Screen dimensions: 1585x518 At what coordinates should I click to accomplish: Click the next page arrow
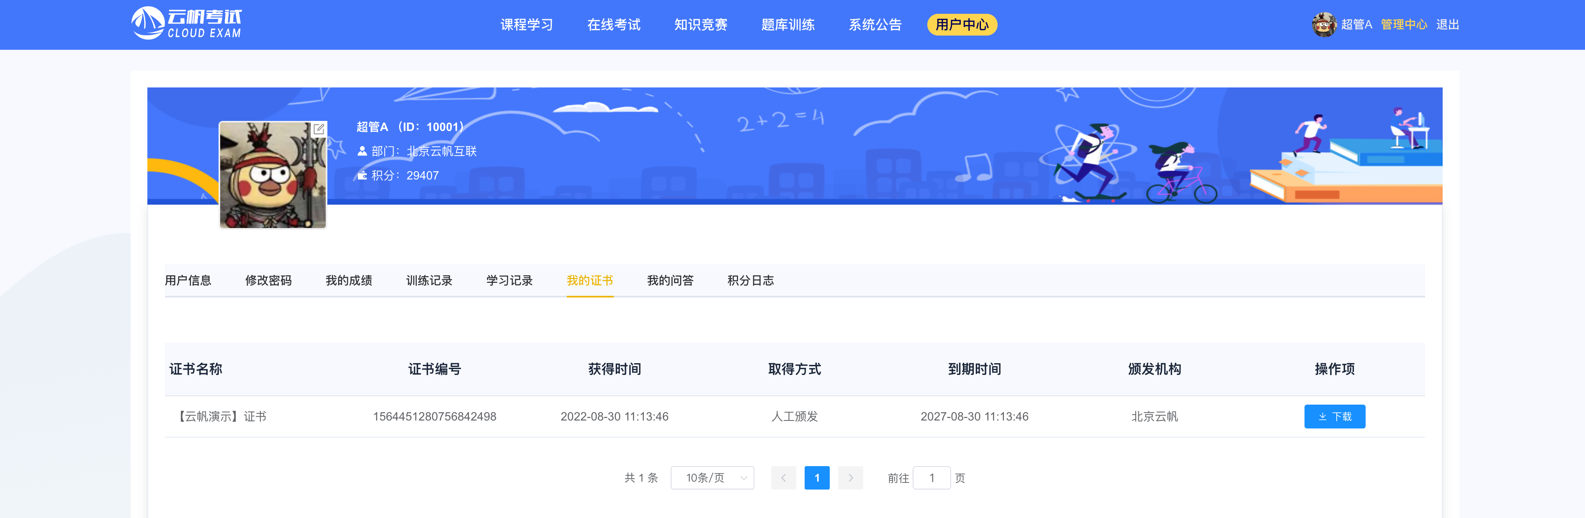[850, 478]
